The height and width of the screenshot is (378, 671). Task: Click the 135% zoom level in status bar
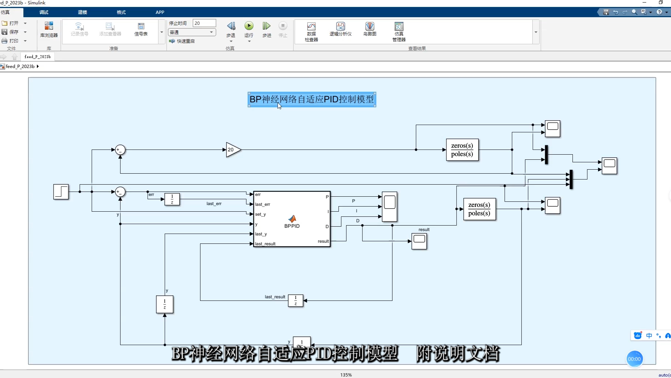[x=346, y=375]
